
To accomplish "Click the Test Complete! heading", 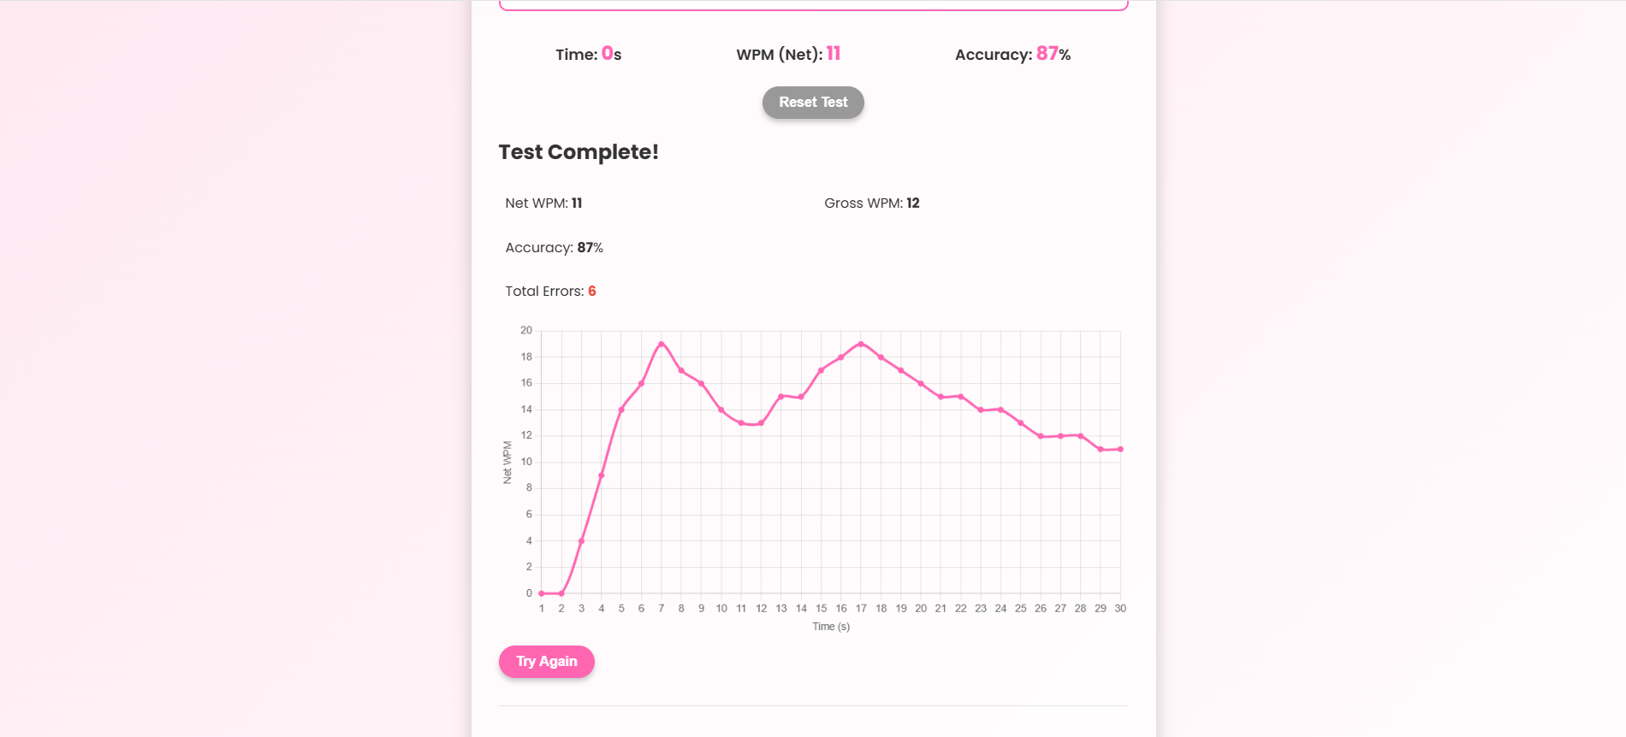I will [579, 152].
